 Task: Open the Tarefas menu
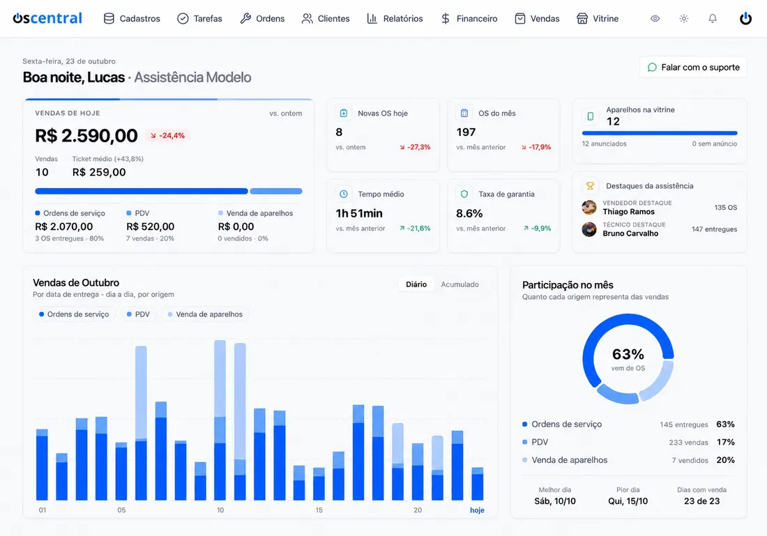pyautogui.click(x=199, y=19)
